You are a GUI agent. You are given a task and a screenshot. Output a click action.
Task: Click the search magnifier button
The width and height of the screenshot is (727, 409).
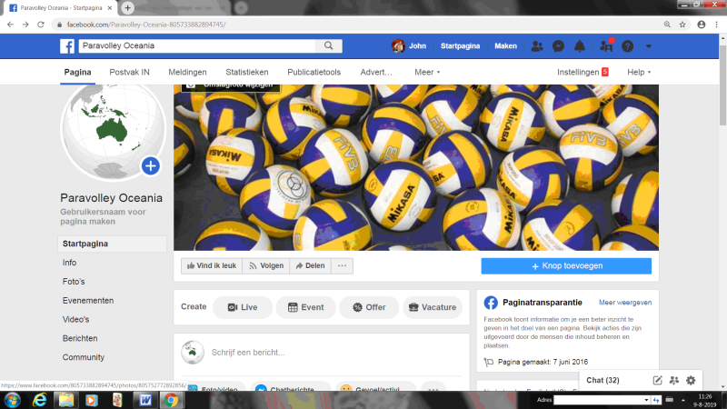point(328,45)
